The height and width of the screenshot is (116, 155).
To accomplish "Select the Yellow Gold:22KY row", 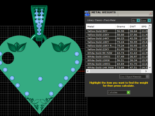I will [x=117, y=49].
